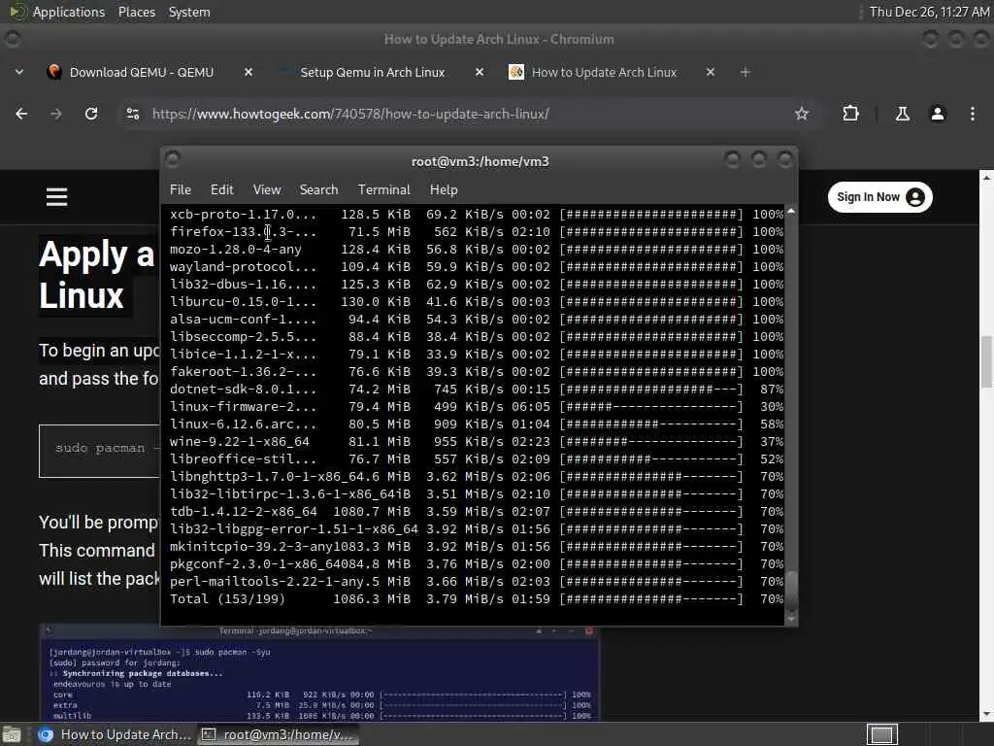Close the Setup Qemu in Arch Linux tab
The image size is (994, 746).
[x=480, y=72]
